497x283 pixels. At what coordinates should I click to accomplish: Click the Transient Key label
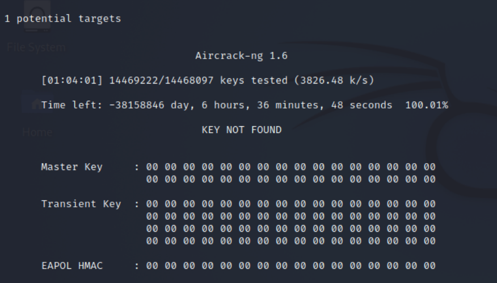81,203
